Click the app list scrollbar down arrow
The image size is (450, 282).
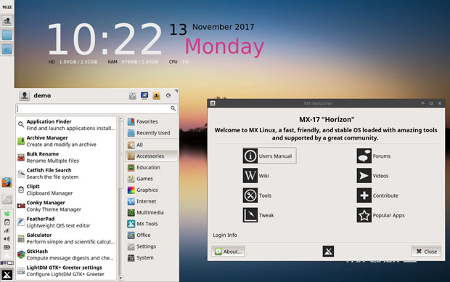pos(120,278)
